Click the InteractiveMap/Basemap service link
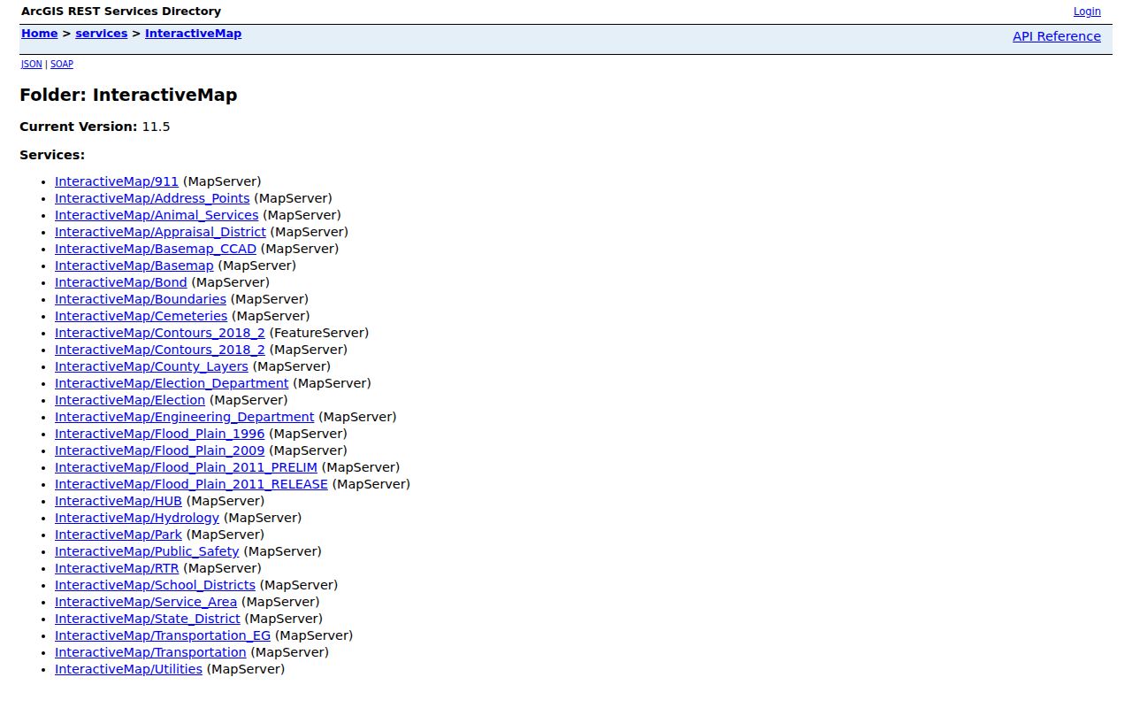This screenshot has width=1132, height=708. tap(134, 265)
